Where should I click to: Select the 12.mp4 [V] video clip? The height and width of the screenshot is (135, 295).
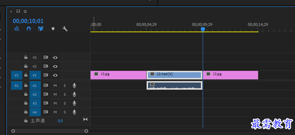[174, 75]
